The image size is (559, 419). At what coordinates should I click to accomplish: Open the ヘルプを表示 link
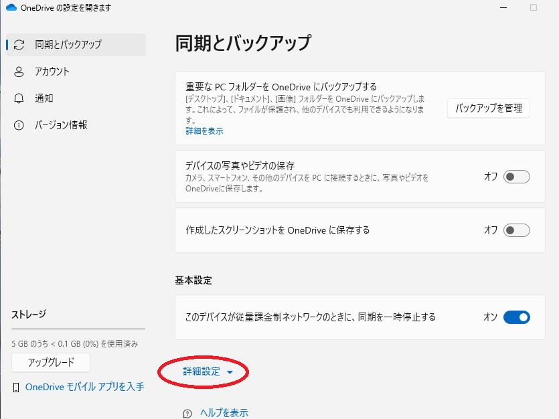tap(224, 413)
